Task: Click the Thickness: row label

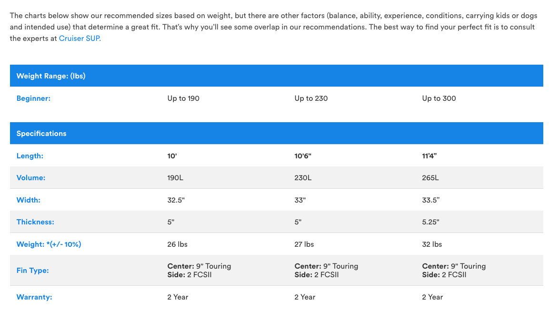Action: 35,222
